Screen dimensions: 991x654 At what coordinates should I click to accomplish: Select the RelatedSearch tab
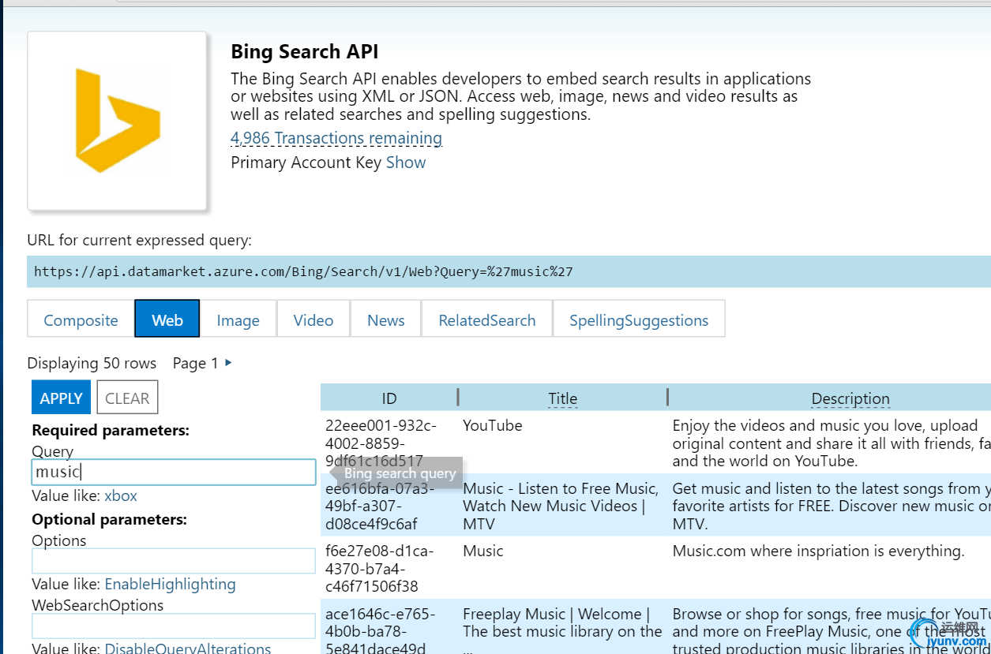487,320
